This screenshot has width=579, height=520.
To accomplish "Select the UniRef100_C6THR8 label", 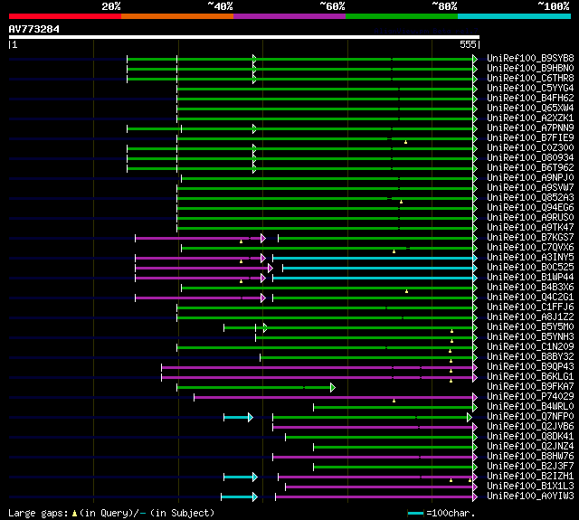I will pos(530,79).
